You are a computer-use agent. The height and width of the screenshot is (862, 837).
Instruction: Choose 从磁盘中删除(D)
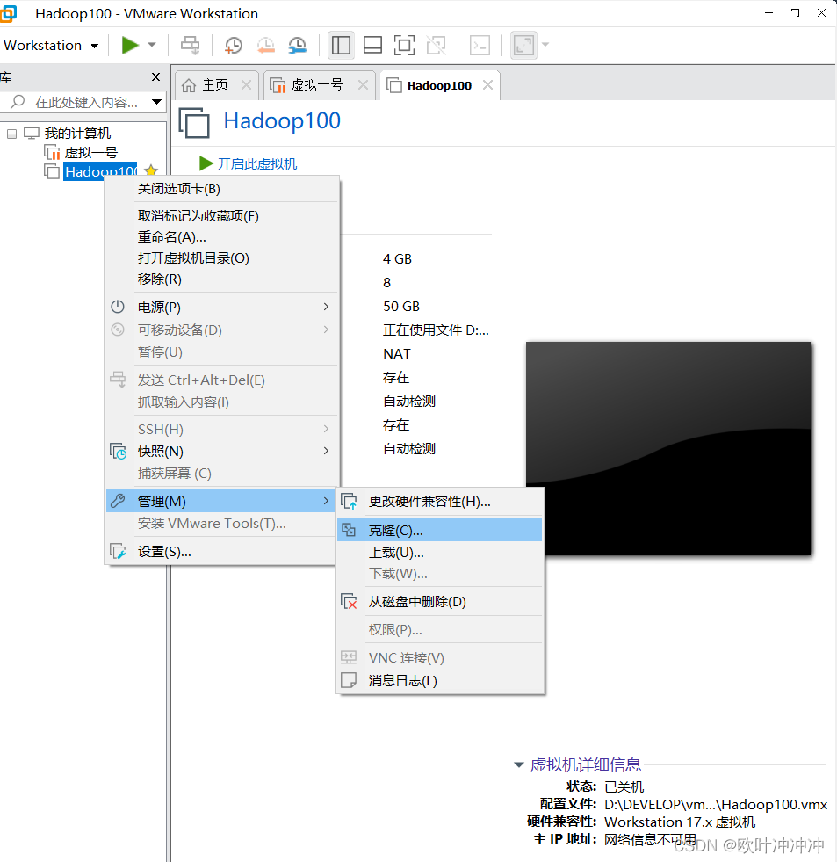pyautogui.click(x=440, y=601)
